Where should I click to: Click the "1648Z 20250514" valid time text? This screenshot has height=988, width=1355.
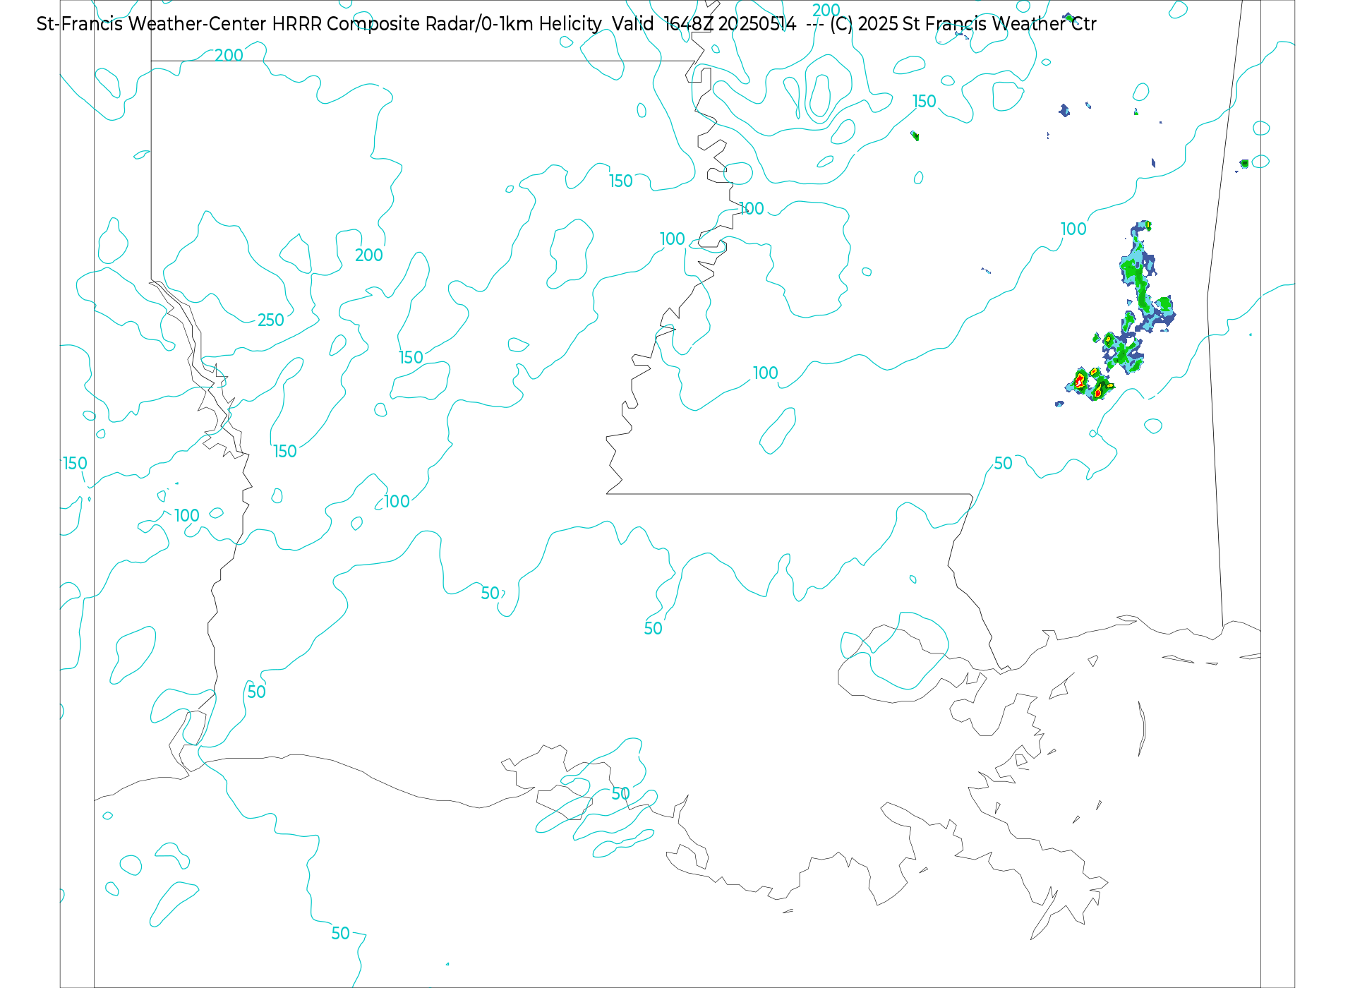730,24
